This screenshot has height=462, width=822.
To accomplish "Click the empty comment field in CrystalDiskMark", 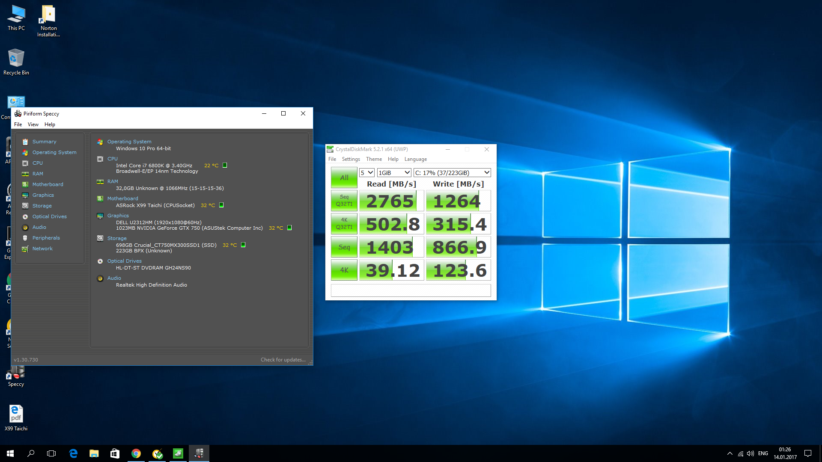I will (411, 290).
